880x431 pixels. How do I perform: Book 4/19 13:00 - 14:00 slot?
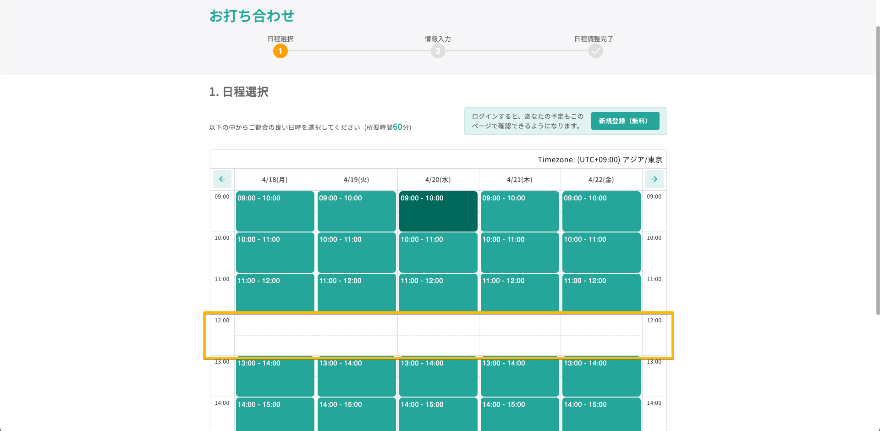[357, 376]
